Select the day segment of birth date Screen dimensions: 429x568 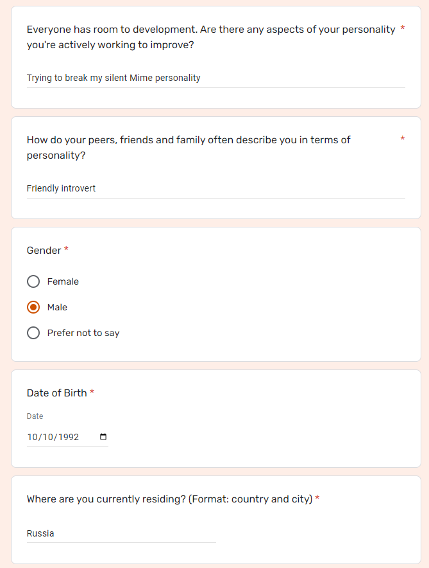point(47,437)
